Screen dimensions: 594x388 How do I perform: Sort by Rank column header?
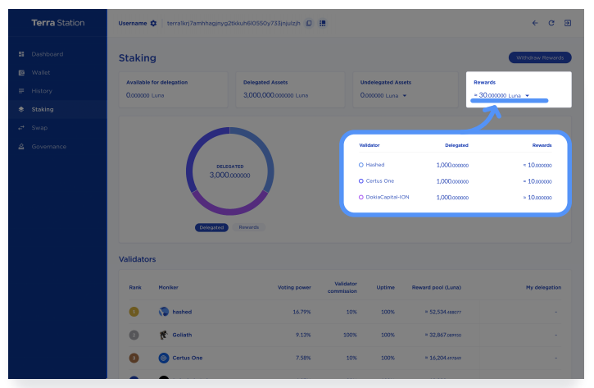point(135,287)
